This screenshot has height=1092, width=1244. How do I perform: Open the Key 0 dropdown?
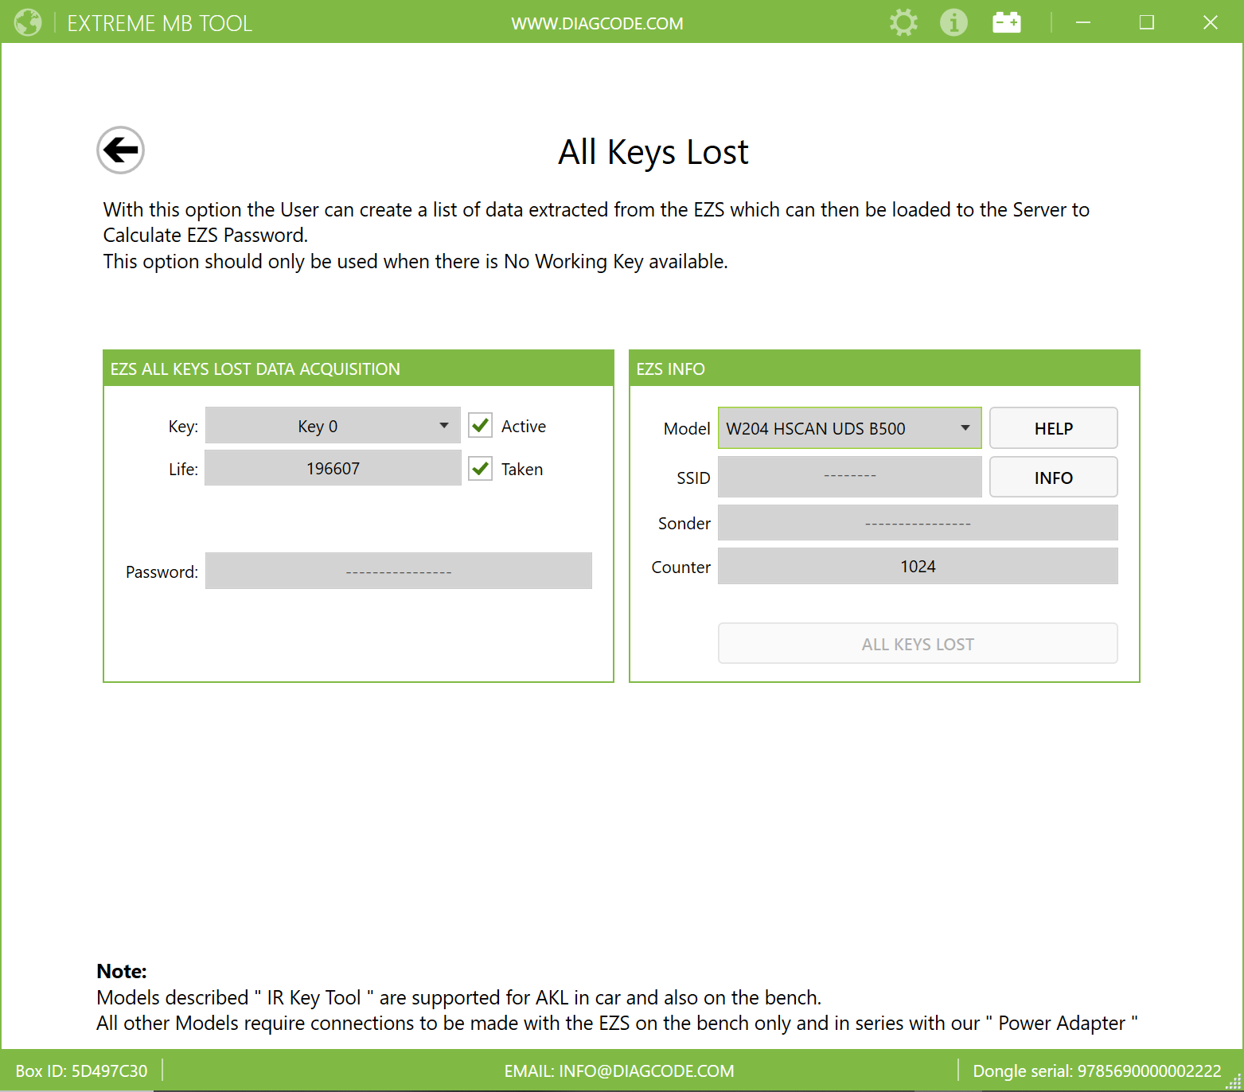pyautogui.click(x=333, y=426)
